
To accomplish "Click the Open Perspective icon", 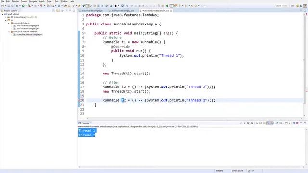I will tap(292, 6).
